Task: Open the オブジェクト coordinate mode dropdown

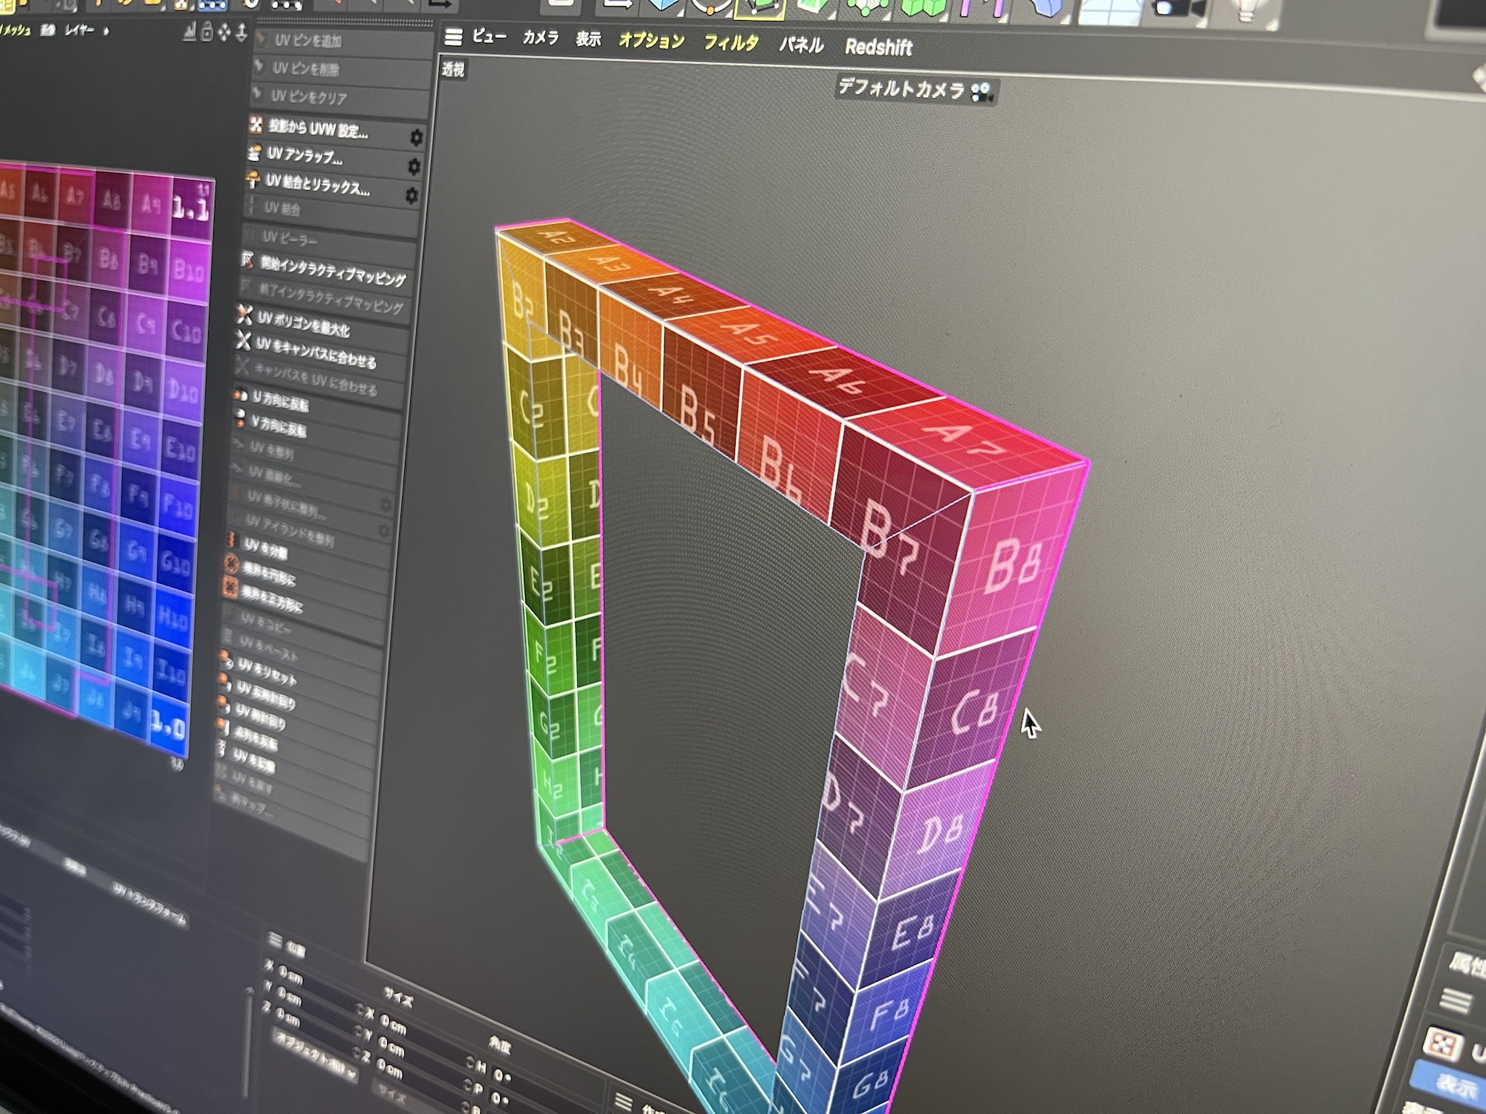Action: (315, 1057)
